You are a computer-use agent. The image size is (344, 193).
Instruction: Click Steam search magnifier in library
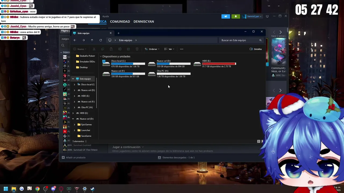pos(63,45)
